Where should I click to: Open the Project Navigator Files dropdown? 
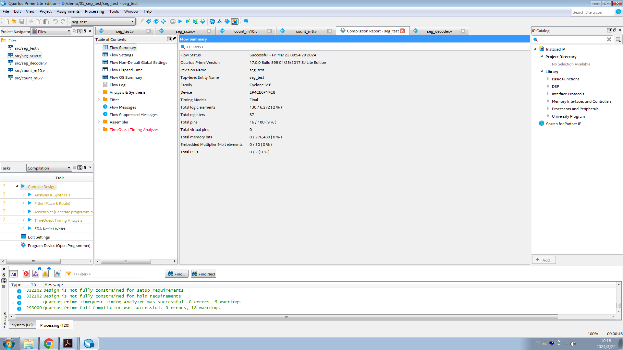pos(52,31)
